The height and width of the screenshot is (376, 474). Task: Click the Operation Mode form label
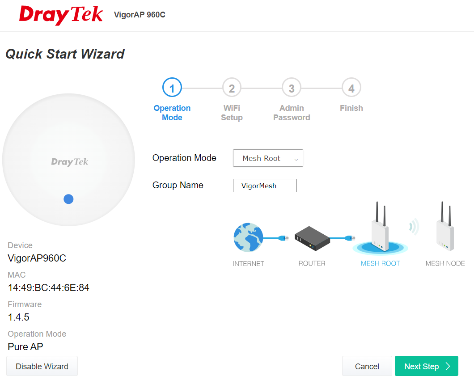pyautogui.click(x=184, y=158)
